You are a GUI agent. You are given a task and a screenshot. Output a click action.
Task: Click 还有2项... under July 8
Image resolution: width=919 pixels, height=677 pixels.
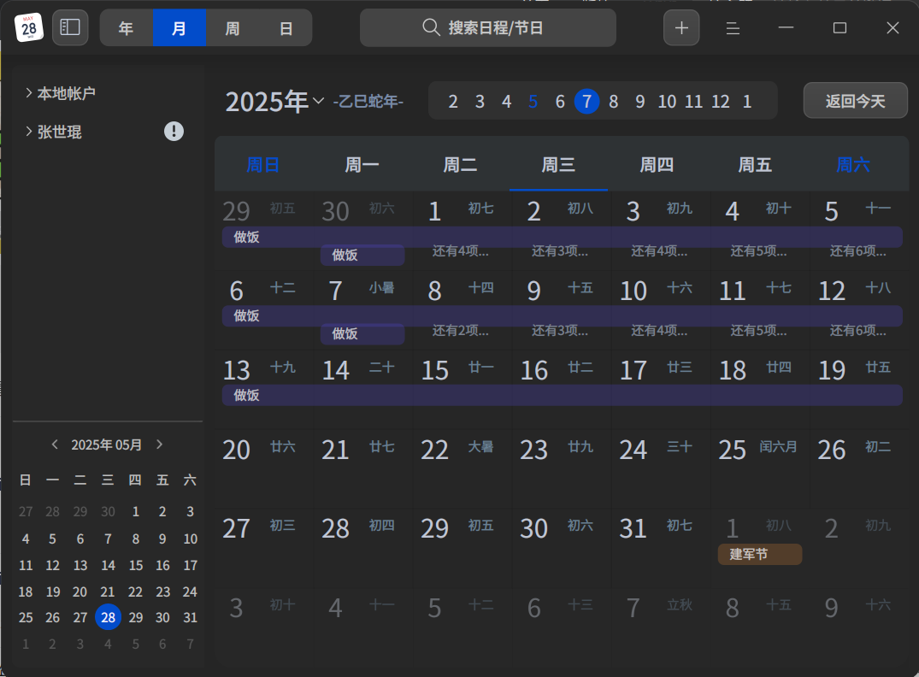point(461,331)
